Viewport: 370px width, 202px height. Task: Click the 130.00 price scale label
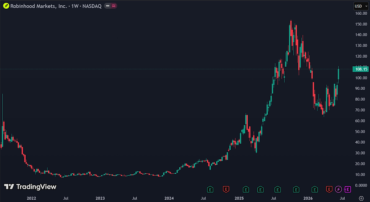(361, 46)
